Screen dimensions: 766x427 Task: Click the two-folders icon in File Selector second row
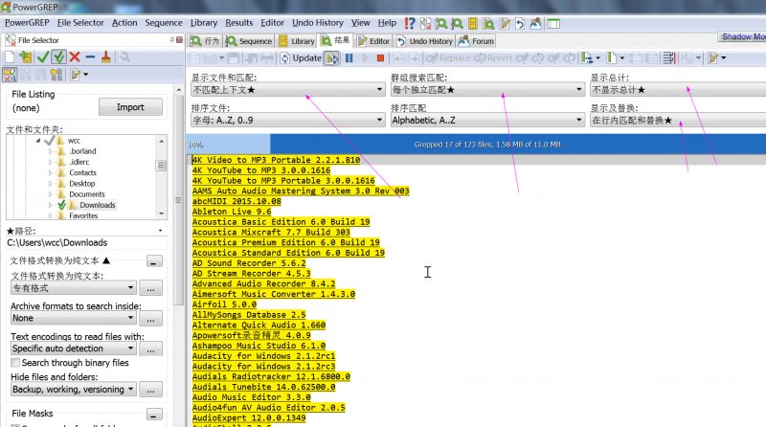pyautogui.click(x=56, y=75)
